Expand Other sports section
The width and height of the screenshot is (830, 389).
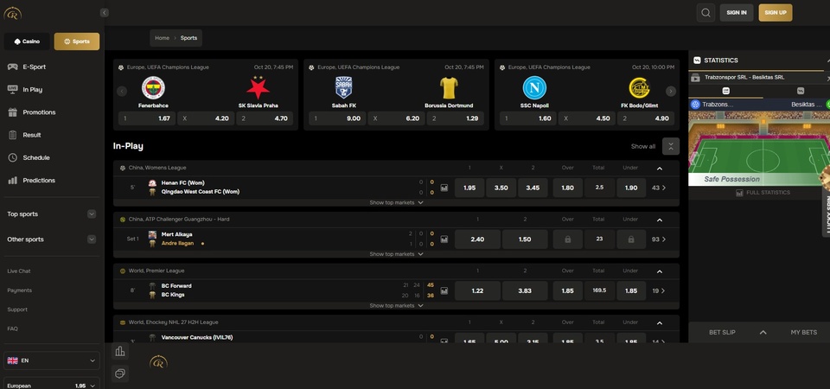92,239
